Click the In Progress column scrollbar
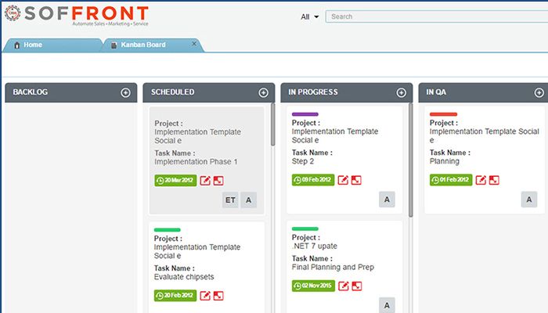 pos(411,160)
